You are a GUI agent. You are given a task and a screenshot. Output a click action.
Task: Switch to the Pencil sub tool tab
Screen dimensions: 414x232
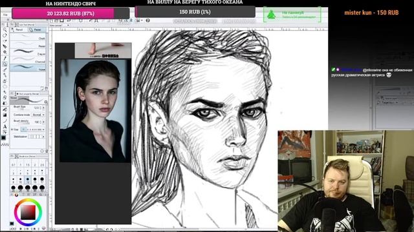point(19,30)
